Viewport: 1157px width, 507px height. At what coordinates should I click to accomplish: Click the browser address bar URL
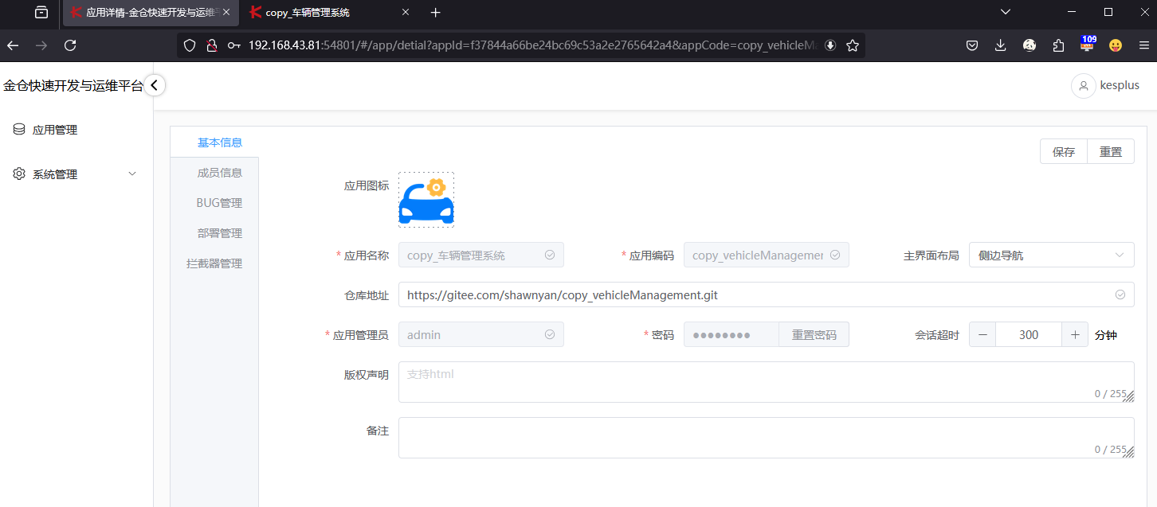(532, 45)
